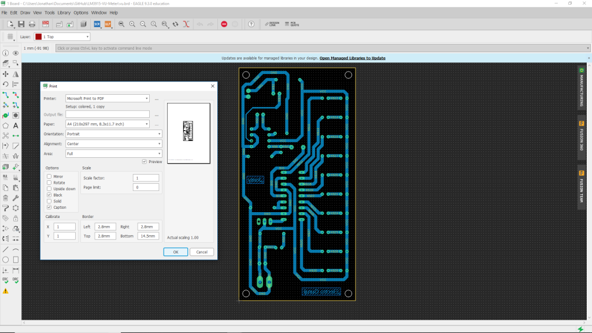Click the Zoom-to-fit magnifier icon

click(121, 24)
